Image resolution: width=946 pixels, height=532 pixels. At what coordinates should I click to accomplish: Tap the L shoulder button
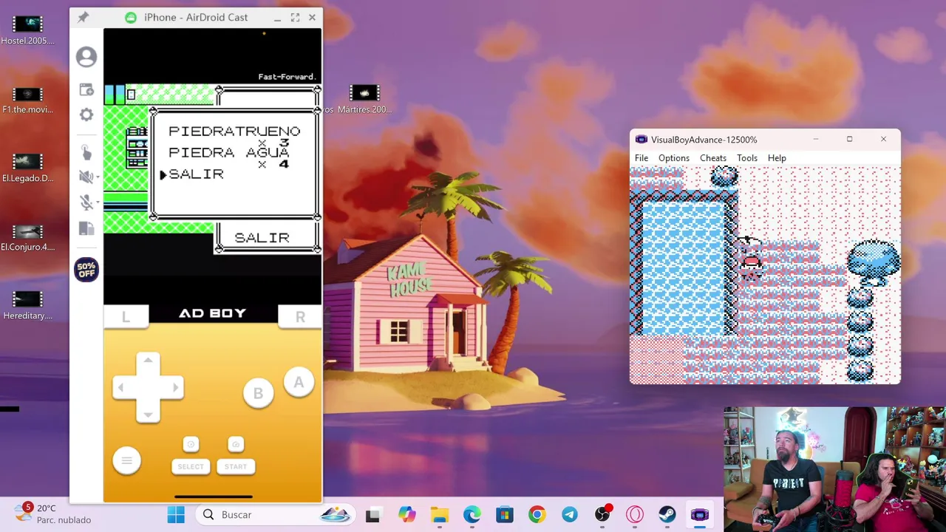(126, 317)
